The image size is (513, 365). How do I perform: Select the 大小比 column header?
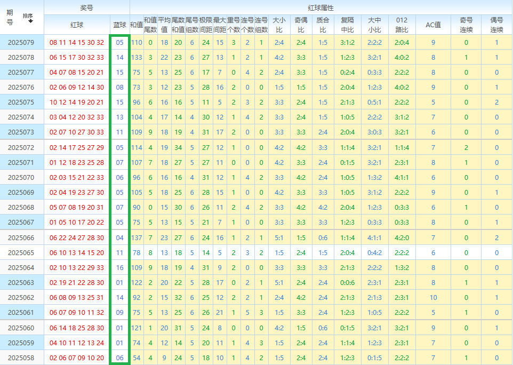(279, 25)
